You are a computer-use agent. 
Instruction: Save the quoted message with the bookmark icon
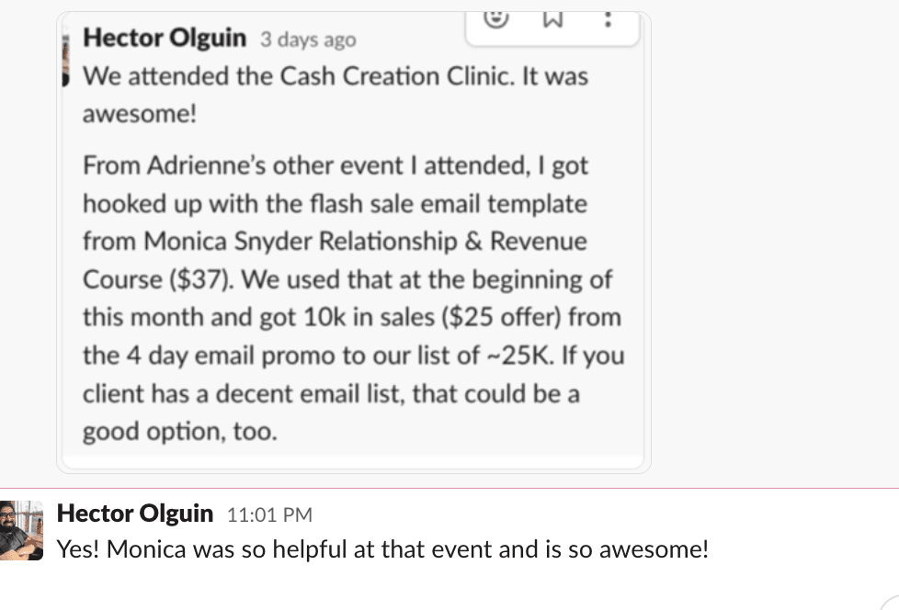point(552,19)
